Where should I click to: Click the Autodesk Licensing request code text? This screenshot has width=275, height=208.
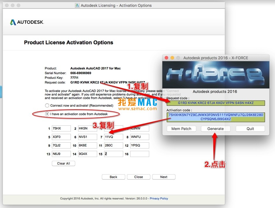107,82
